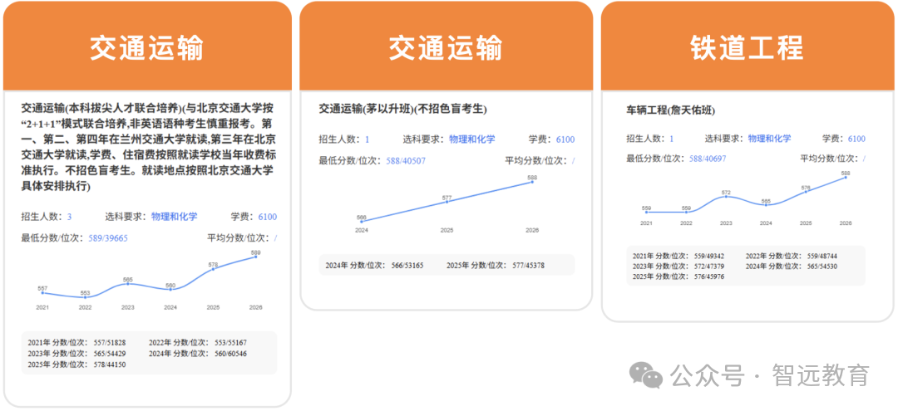898x411 pixels.
Task: Select the 559 point on 2021 in 詹天佑班 chart
Action: click(x=646, y=212)
